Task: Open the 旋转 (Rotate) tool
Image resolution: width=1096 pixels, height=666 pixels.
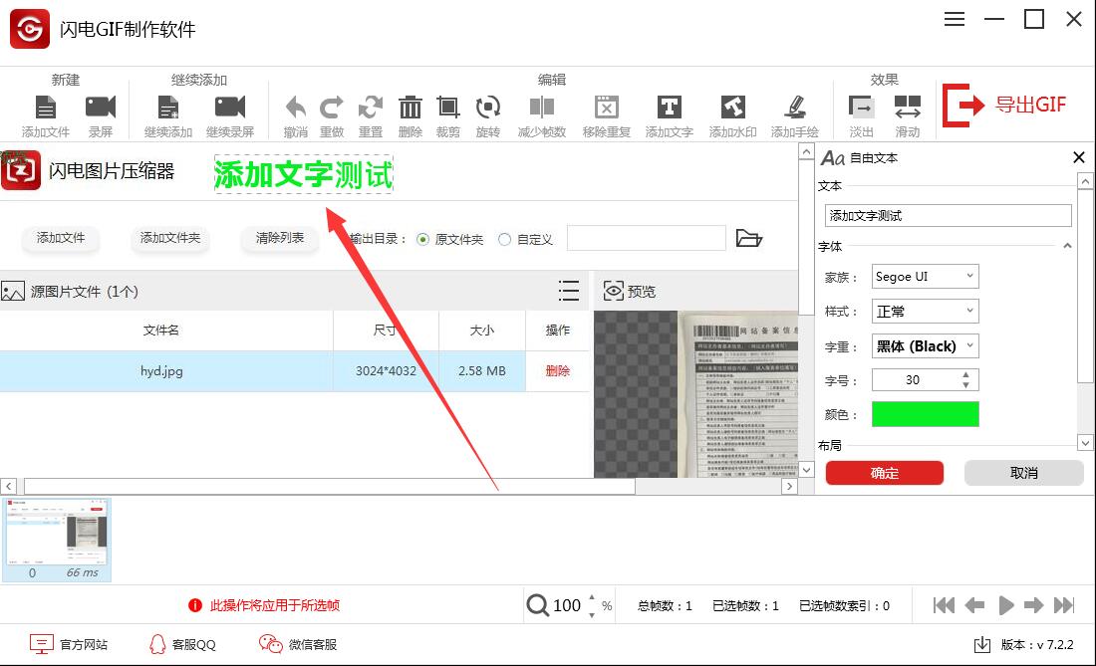Action: (x=488, y=110)
